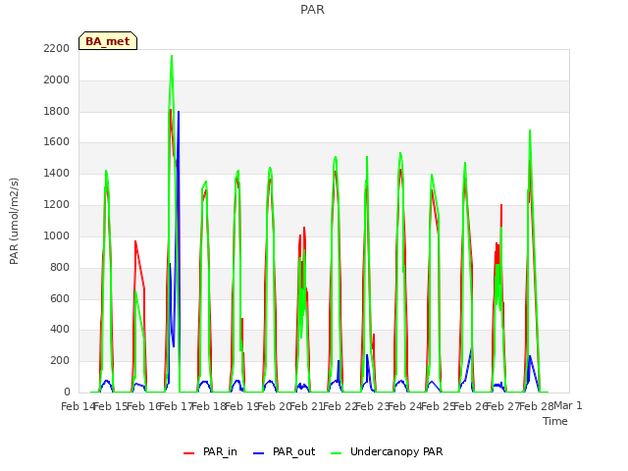
Task: Toggle the PAR_out legend entry
Action: pos(285,451)
